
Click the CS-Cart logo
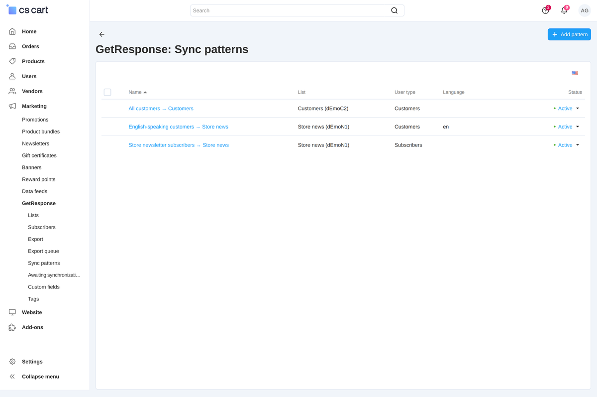(27, 10)
